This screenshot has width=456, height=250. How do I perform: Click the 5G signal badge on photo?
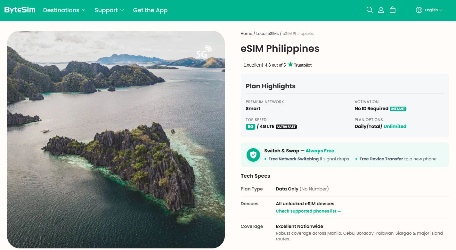click(x=204, y=52)
